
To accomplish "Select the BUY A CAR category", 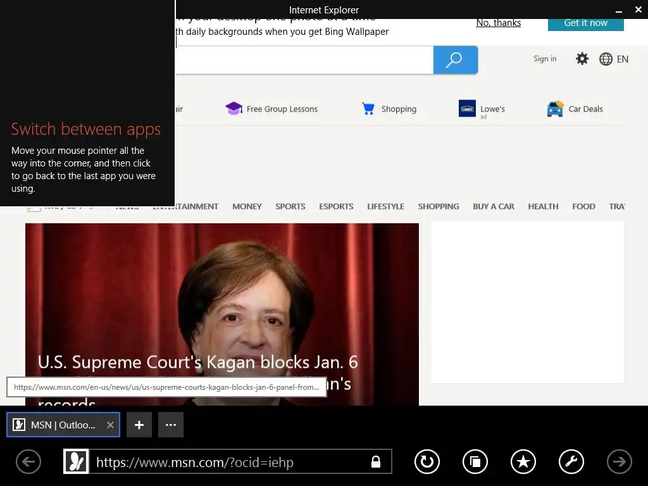I will pyautogui.click(x=494, y=206).
